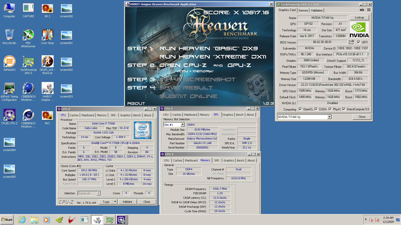Show hidden system tray icons
This screenshot has height=225, width=401.
[x=365, y=219]
